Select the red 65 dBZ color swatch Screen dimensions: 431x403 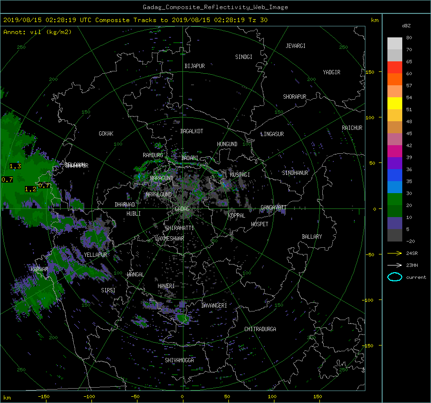(395, 68)
